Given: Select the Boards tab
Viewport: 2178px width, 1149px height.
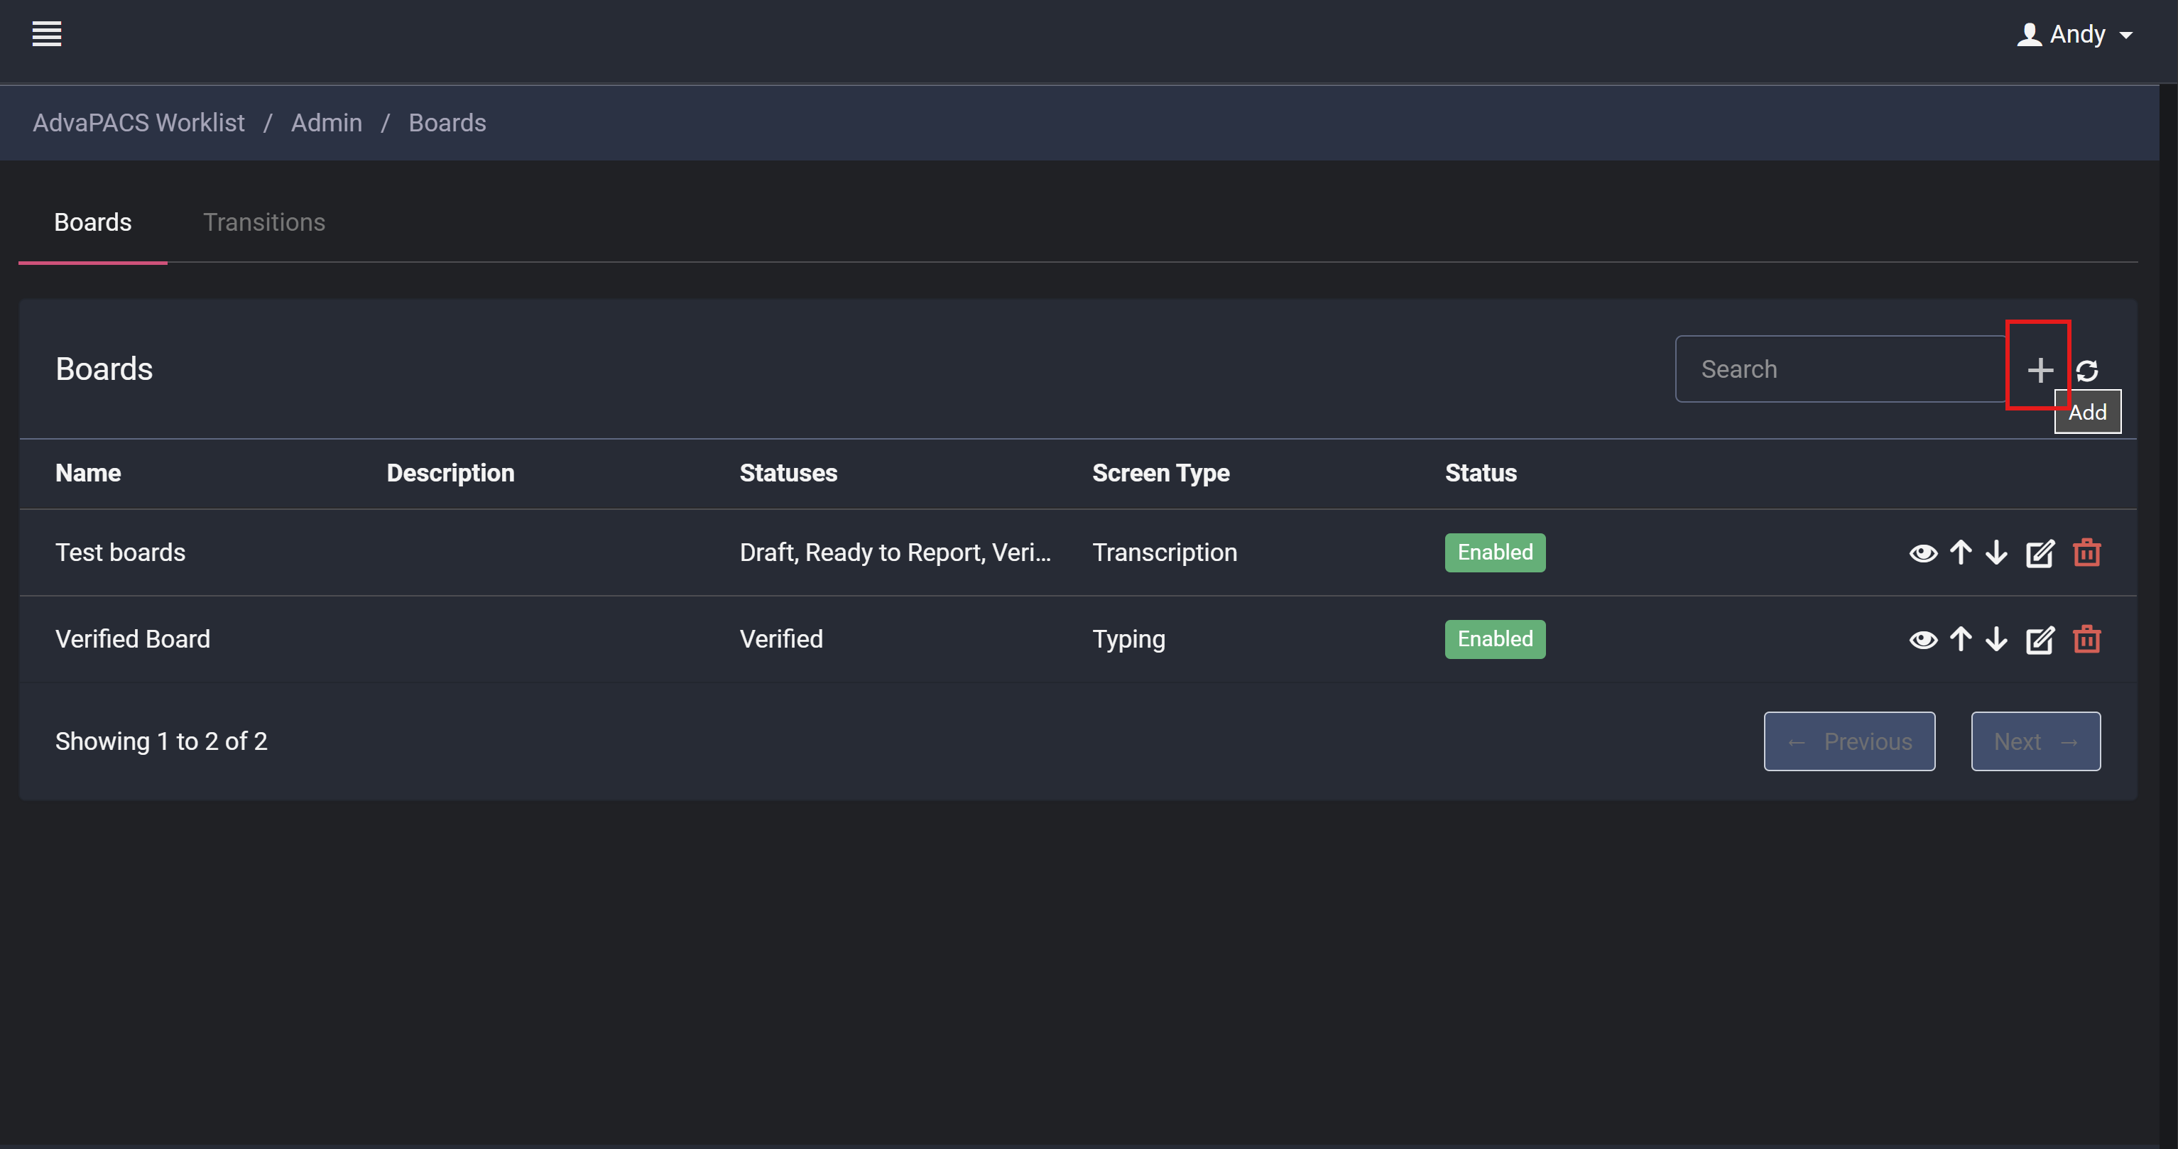Looking at the screenshot, I should [x=93, y=222].
